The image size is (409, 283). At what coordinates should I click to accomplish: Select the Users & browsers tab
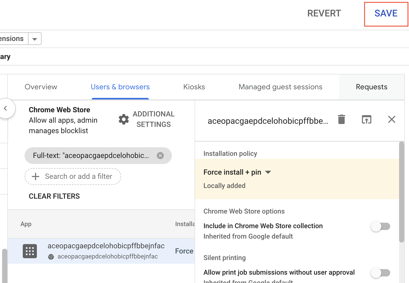[120, 87]
